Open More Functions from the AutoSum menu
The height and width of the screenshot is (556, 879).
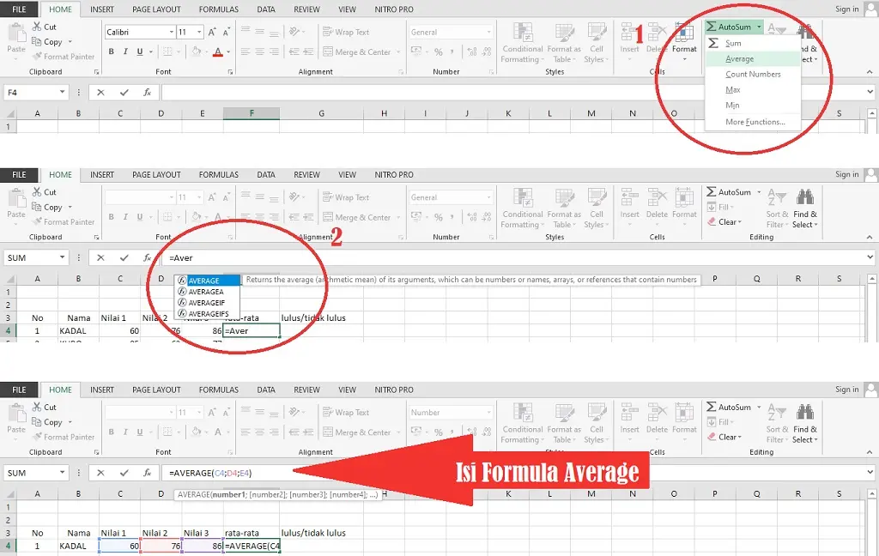(x=753, y=122)
